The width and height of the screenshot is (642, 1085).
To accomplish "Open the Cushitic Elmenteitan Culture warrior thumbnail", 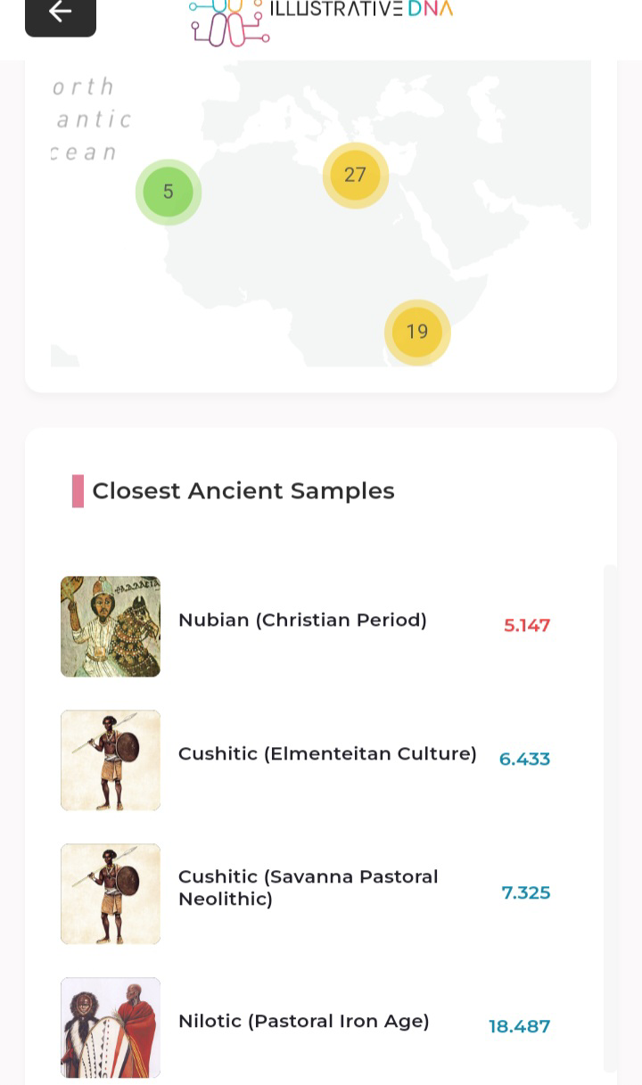I will (x=111, y=760).
